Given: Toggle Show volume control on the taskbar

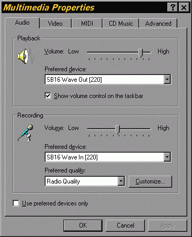Looking at the screenshot, I should [x=48, y=96].
